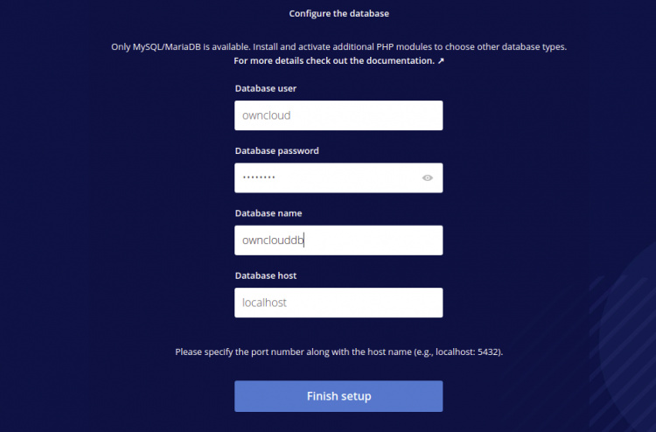Focus the Database user input field
Viewport: 656px width, 432px height.
(338, 115)
